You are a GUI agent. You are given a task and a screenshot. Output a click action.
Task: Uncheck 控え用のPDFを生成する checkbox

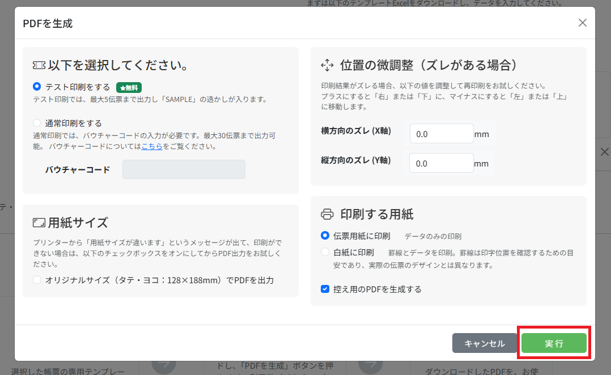tap(325, 289)
